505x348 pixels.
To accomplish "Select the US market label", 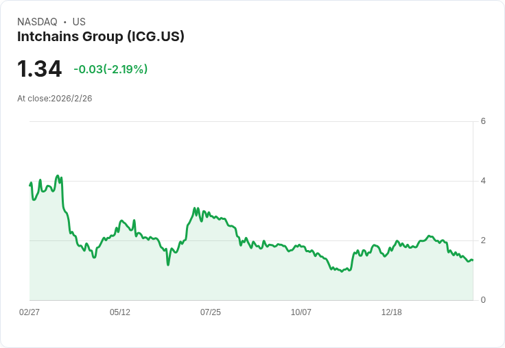I will 79,22.
